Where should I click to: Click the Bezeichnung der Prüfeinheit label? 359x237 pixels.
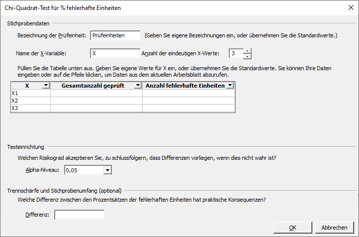[52, 35]
